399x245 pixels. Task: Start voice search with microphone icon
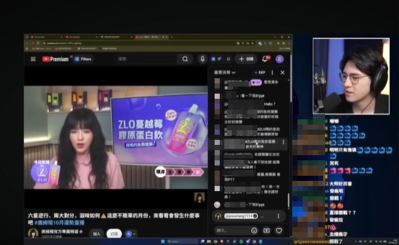click(202, 59)
